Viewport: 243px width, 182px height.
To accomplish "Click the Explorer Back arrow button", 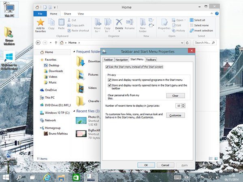I will [38, 42].
